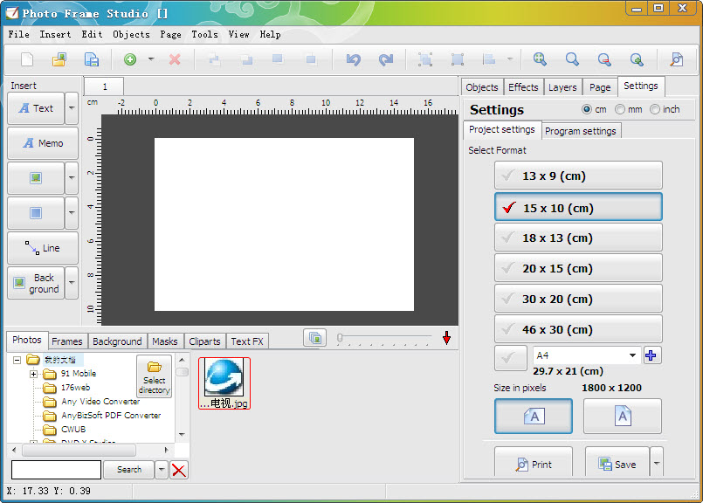Click the undo arrow in toolbar

353,59
